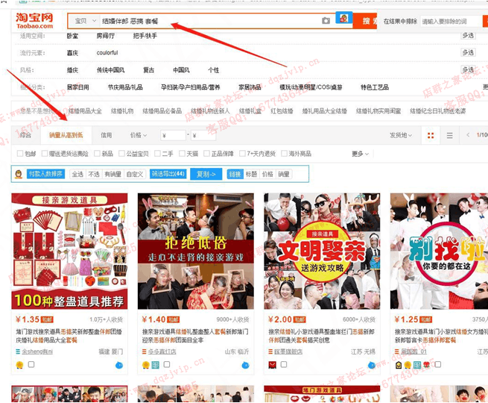Click the exclude-words input field
Viewport: 488px width, 403px height.
(x=450, y=22)
